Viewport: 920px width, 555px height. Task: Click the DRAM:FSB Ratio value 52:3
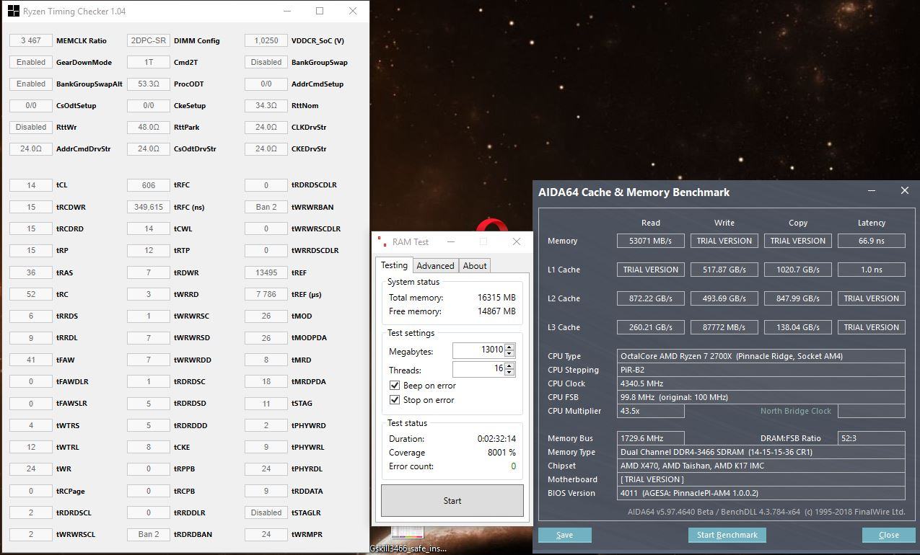pyautogui.click(x=872, y=438)
